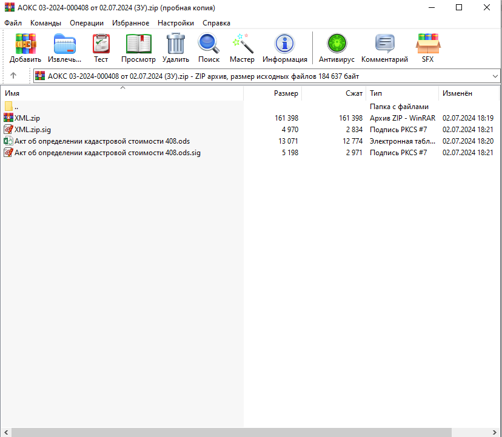Image resolution: width=502 pixels, height=437 pixels.
Task: Go up one folder level arrow
Action: tap(13, 76)
